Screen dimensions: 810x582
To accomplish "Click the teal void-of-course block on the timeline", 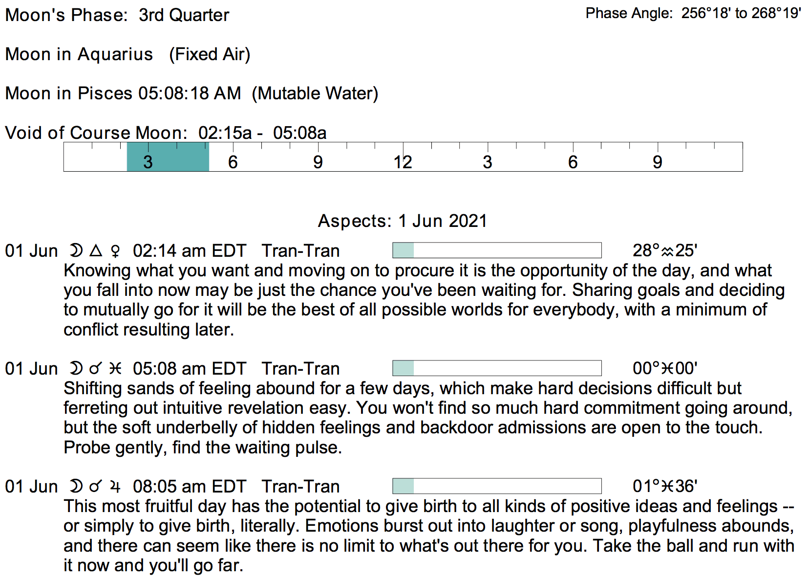I will [x=168, y=157].
